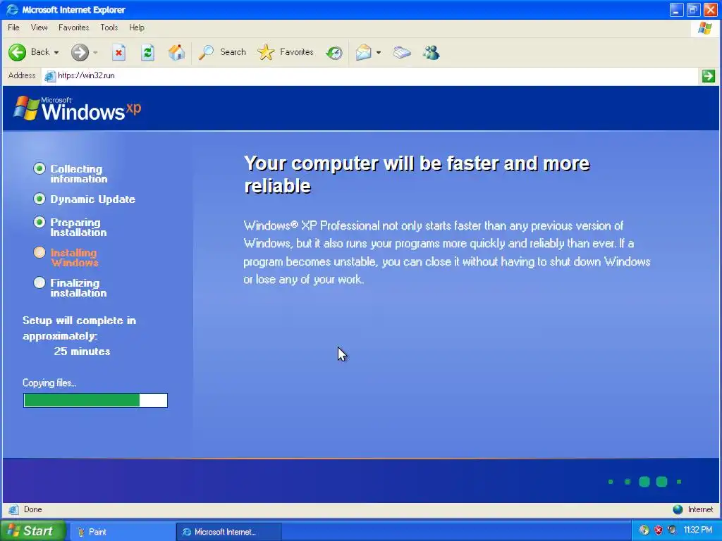Image resolution: width=722 pixels, height=541 pixels.
Task: Close the Internet Explorer window
Action: (x=711, y=10)
